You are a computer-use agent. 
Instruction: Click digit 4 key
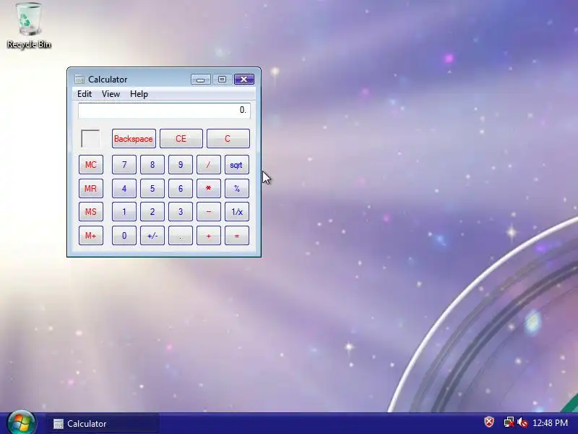point(124,189)
